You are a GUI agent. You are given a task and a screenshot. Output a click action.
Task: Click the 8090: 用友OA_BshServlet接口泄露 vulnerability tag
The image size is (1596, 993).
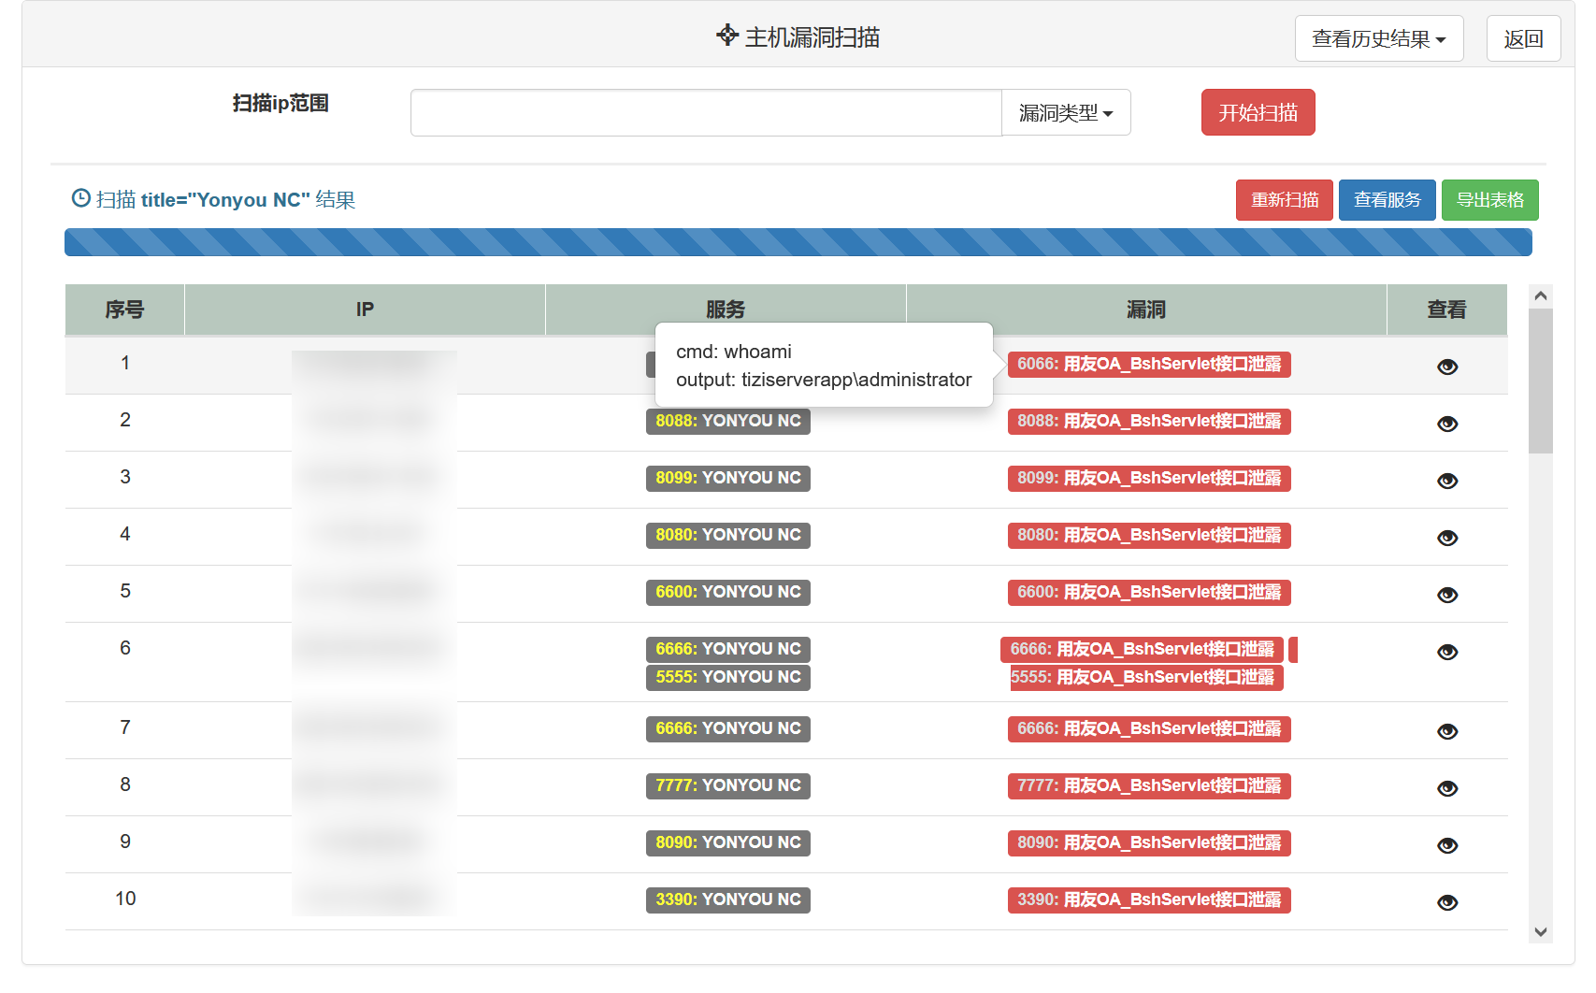1149,842
